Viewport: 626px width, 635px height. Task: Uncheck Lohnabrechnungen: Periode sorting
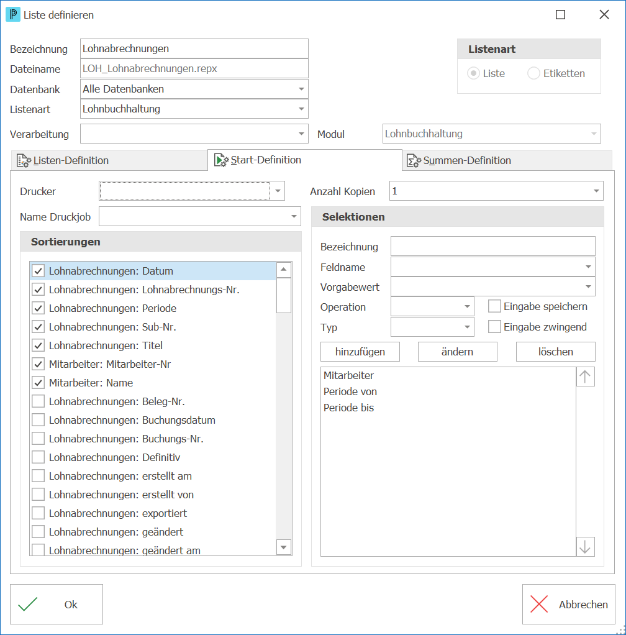pyautogui.click(x=39, y=308)
